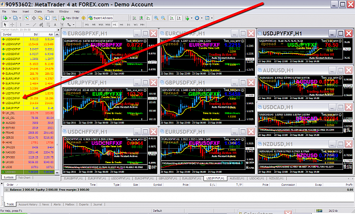Select the Vertical Line drawing tool
This screenshot has height=214, width=355.
[20, 24]
